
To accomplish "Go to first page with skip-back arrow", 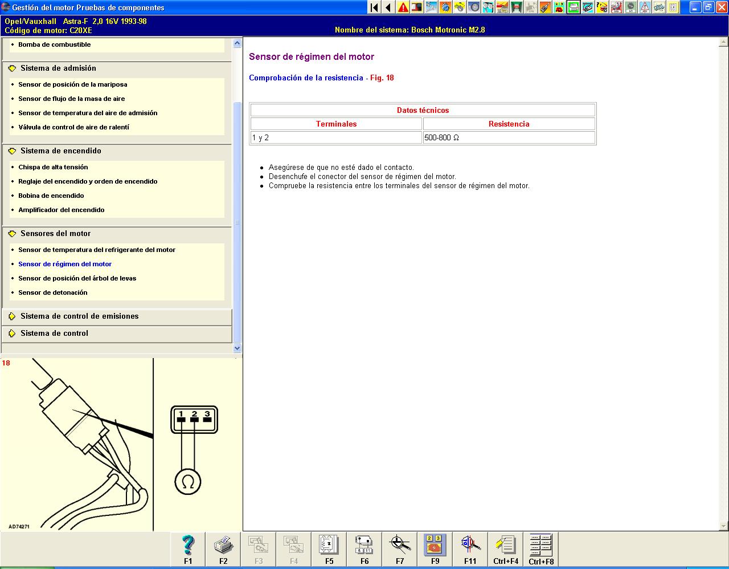I will point(374,7).
